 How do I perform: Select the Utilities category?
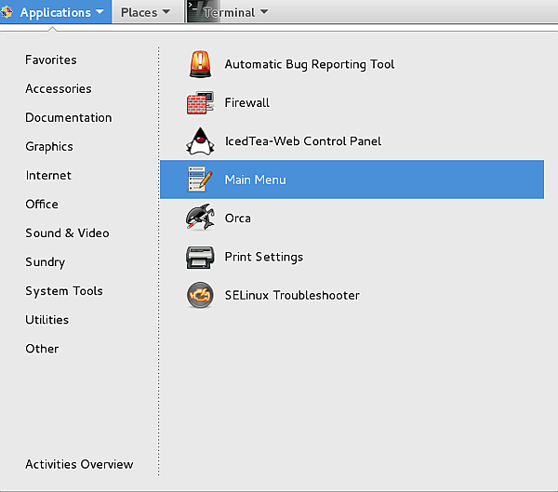pyautogui.click(x=46, y=320)
